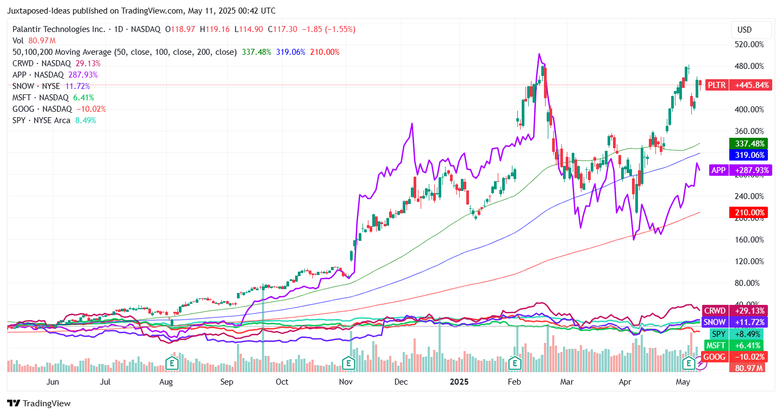Select GOOG · NASDAQ legend entry
Image resolution: width=782 pixels, height=415 pixels.
point(43,109)
